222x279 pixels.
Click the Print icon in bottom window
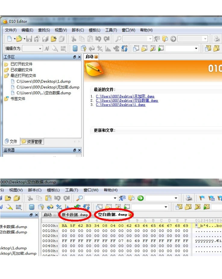tap(189, 198)
